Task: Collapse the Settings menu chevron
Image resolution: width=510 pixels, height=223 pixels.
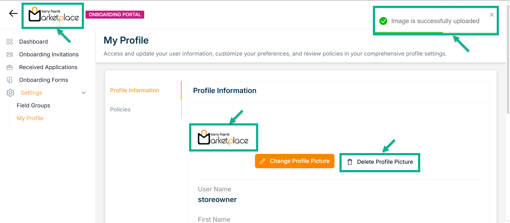Action: tap(84, 93)
